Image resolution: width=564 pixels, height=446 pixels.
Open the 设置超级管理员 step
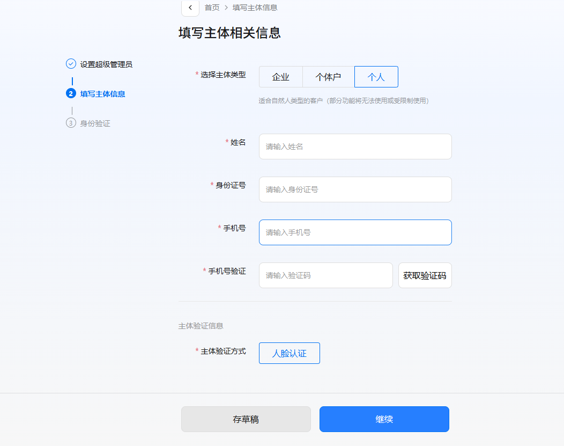coord(106,64)
